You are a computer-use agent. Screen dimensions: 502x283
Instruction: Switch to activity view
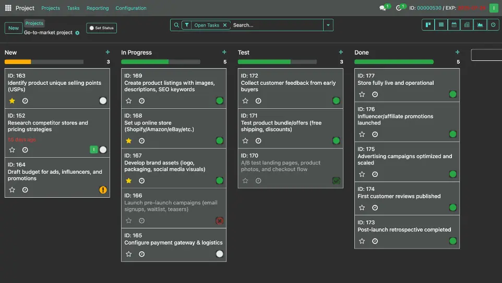click(493, 25)
